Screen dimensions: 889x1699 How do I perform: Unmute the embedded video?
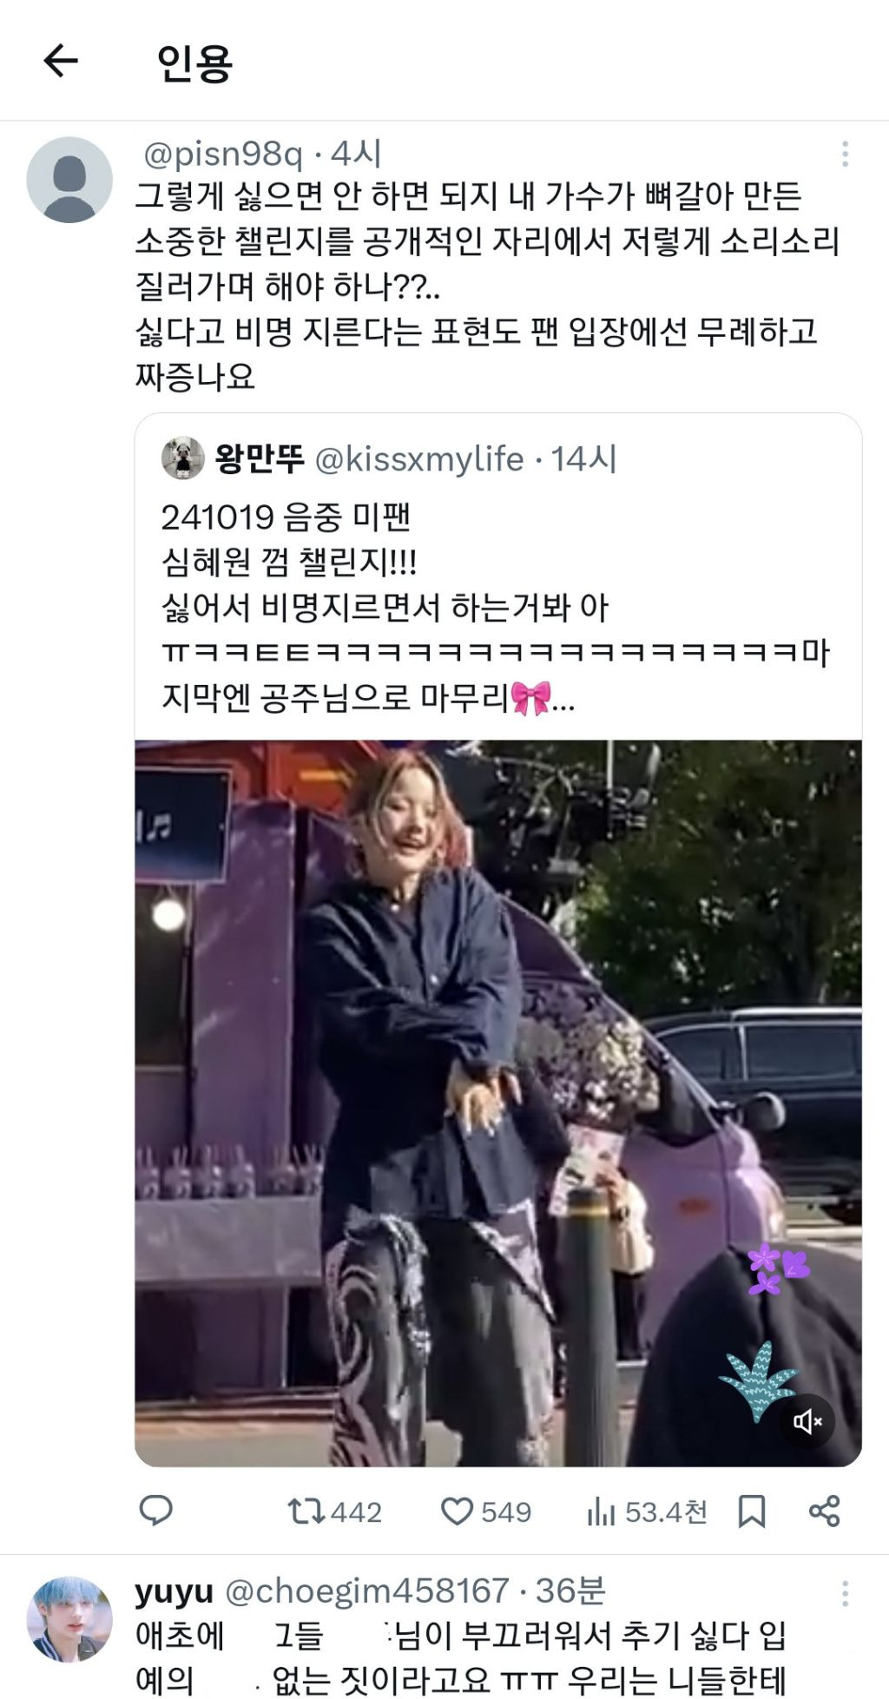coord(807,1421)
